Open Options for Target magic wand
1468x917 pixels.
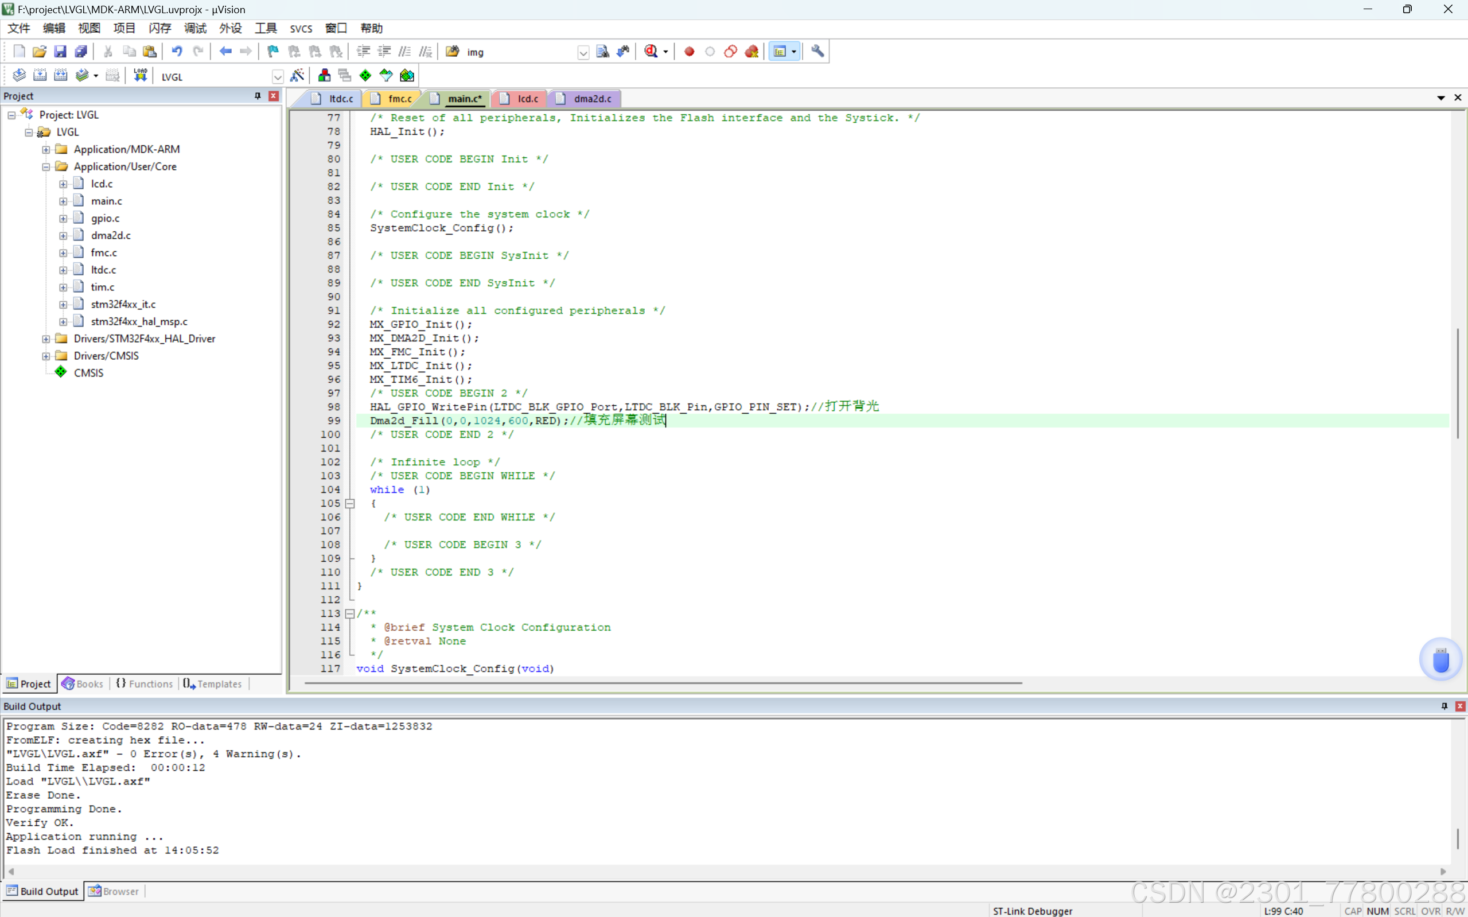point(297,76)
